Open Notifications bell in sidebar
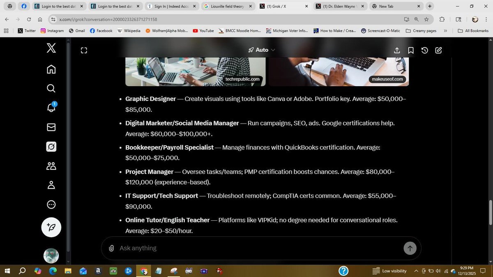The height and width of the screenshot is (277, 493). tap(51, 108)
